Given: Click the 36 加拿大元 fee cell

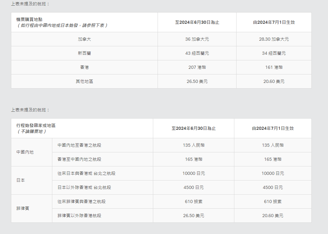Looking at the screenshot, I should [x=197, y=39].
